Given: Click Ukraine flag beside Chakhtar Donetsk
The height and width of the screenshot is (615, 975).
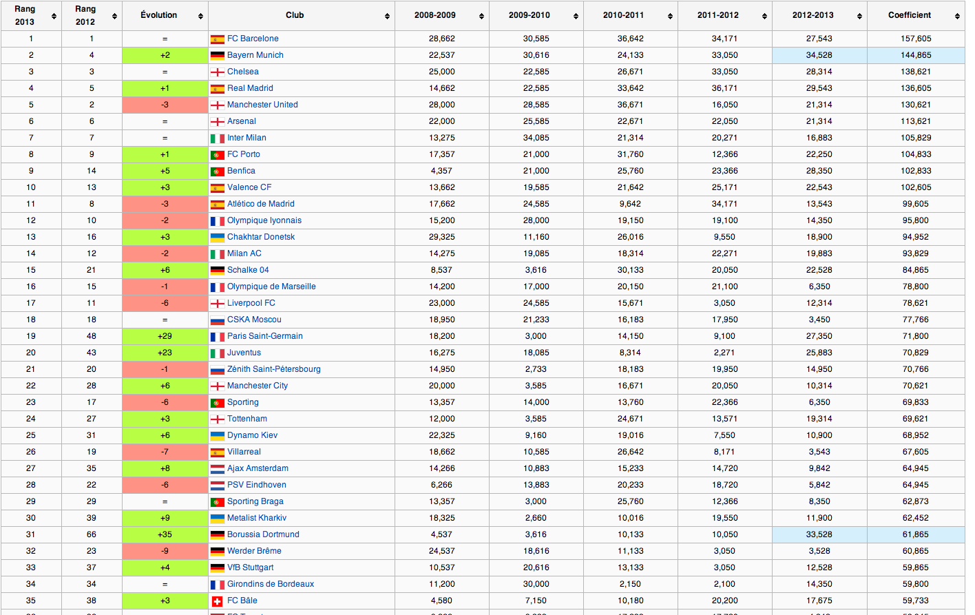Looking at the screenshot, I should click(218, 238).
